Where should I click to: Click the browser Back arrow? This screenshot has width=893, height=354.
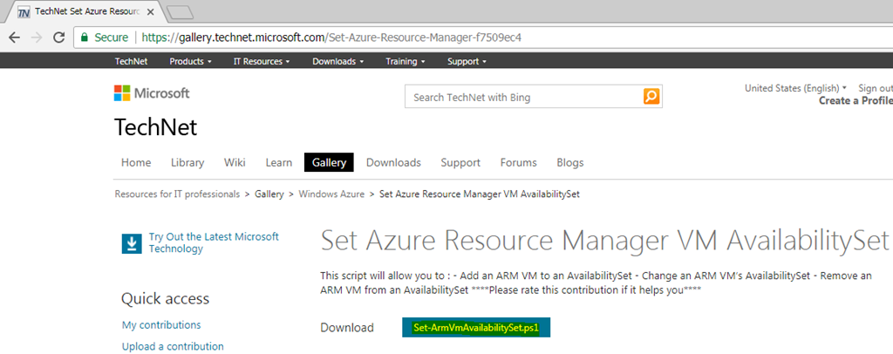point(14,37)
